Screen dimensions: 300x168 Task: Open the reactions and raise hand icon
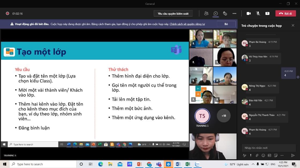pos(225,13)
